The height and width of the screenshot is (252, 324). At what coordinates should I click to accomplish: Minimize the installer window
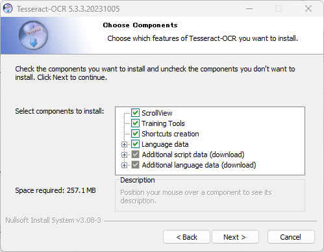pos(249,8)
